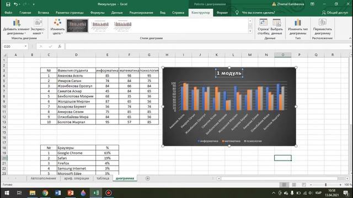Select cell Фамилия студента header
This screenshot has width=353, height=198.
click(x=76, y=70)
